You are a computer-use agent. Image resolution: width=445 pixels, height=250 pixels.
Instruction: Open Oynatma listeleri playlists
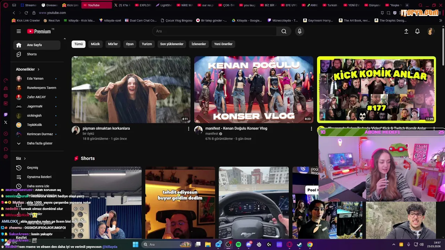37,177
